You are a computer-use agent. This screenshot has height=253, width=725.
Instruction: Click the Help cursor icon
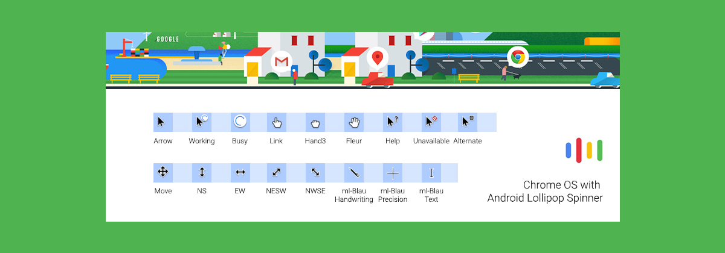(x=393, y=122)
